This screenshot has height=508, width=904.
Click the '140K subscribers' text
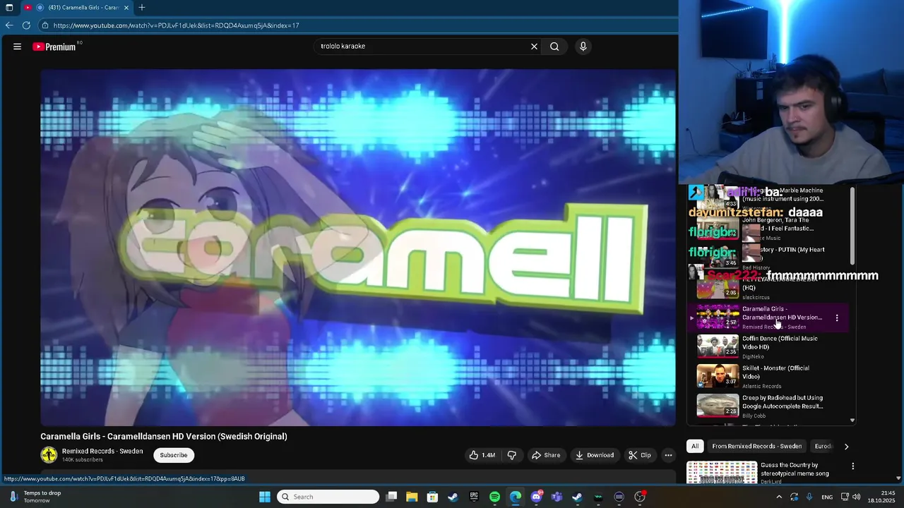pos(82,460)
